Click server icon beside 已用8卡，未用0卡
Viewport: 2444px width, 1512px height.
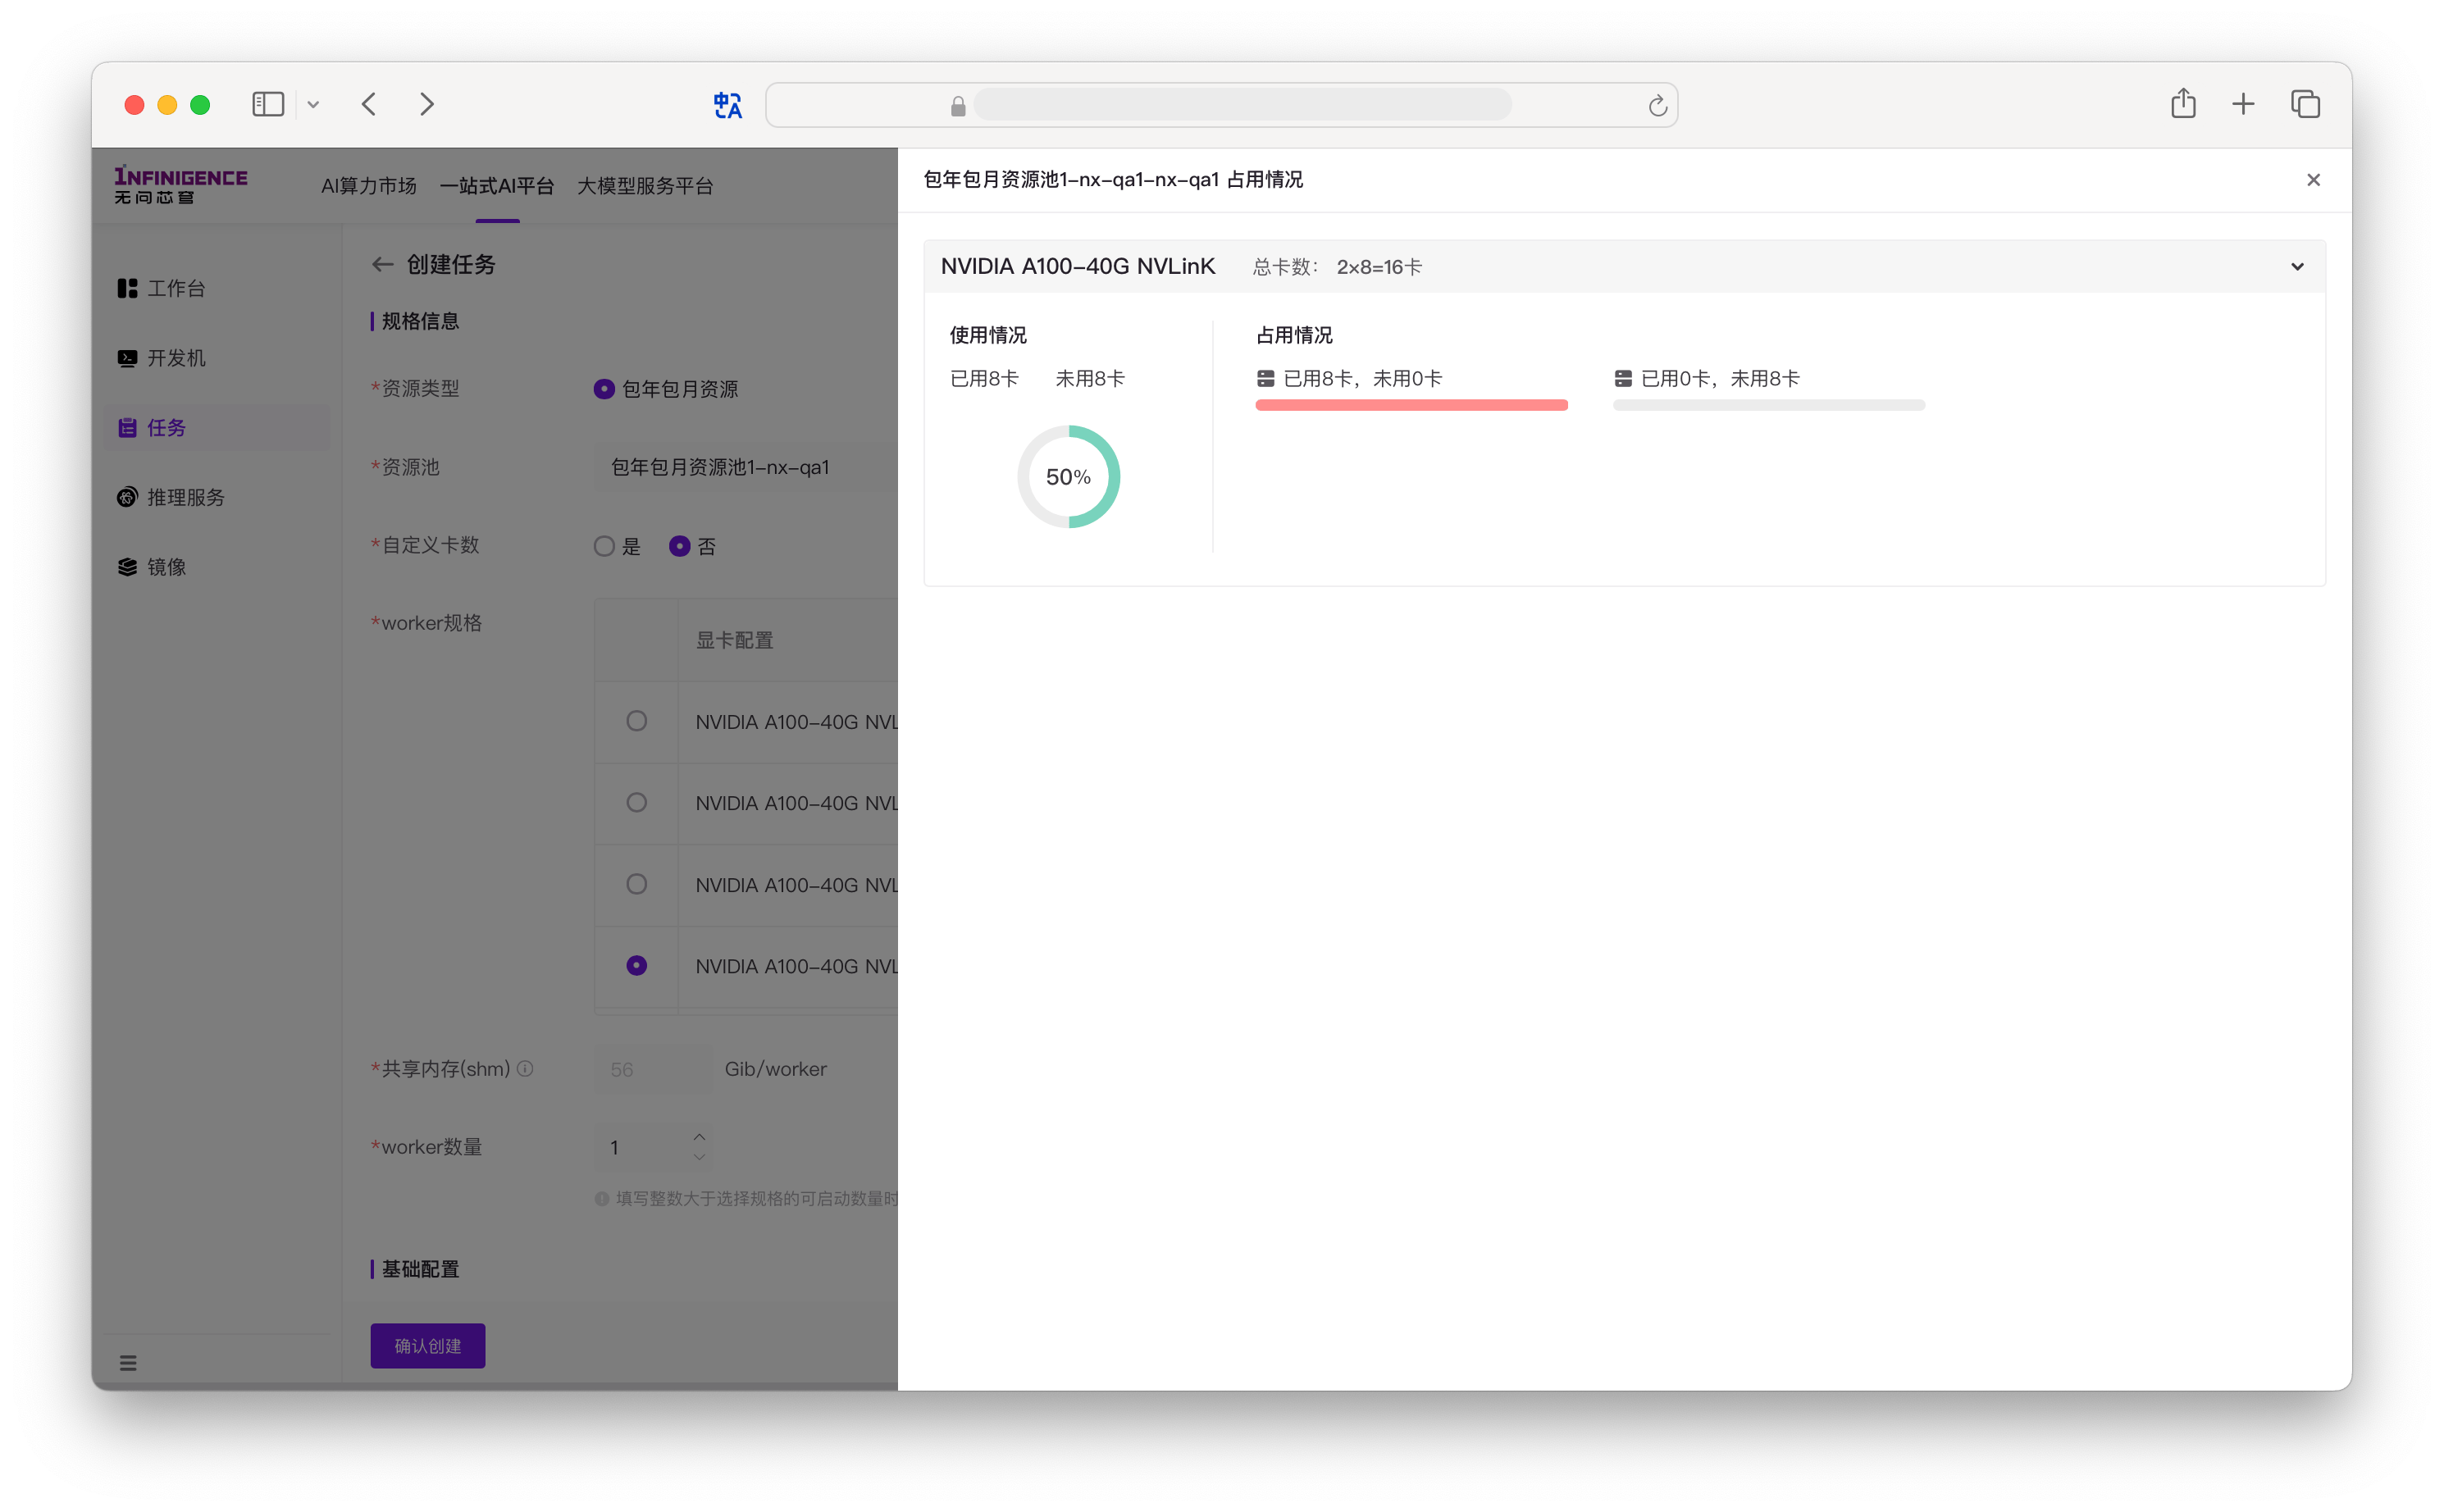coord(1265,379)
